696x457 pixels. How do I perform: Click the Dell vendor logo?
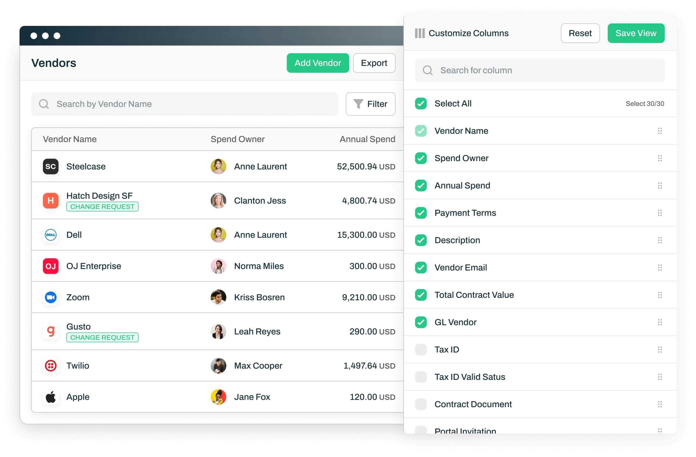[x=51, y=235]
